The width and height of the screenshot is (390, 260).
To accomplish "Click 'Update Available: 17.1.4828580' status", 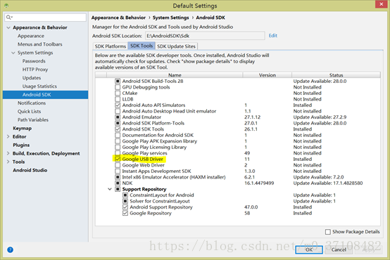I will [x=328, y=183].
